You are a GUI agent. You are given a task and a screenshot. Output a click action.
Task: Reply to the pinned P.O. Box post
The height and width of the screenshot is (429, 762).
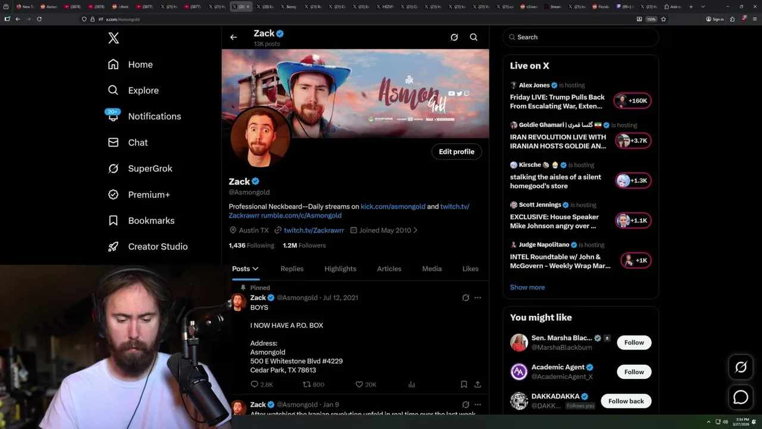[261, 385]
